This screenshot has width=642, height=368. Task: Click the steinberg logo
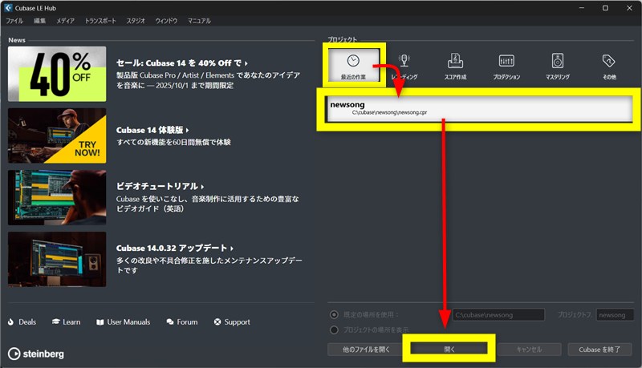tap(36, 354)
